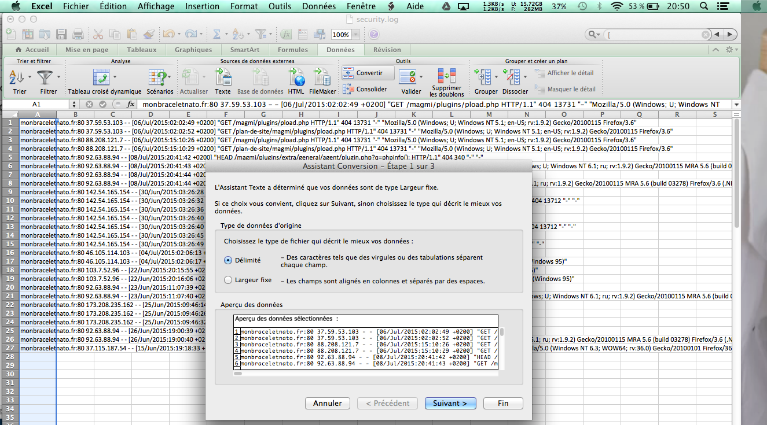Cancel formula entry with the X icon
The width and height of the screenshot is (767, 425).
click(x=90, y=105)
